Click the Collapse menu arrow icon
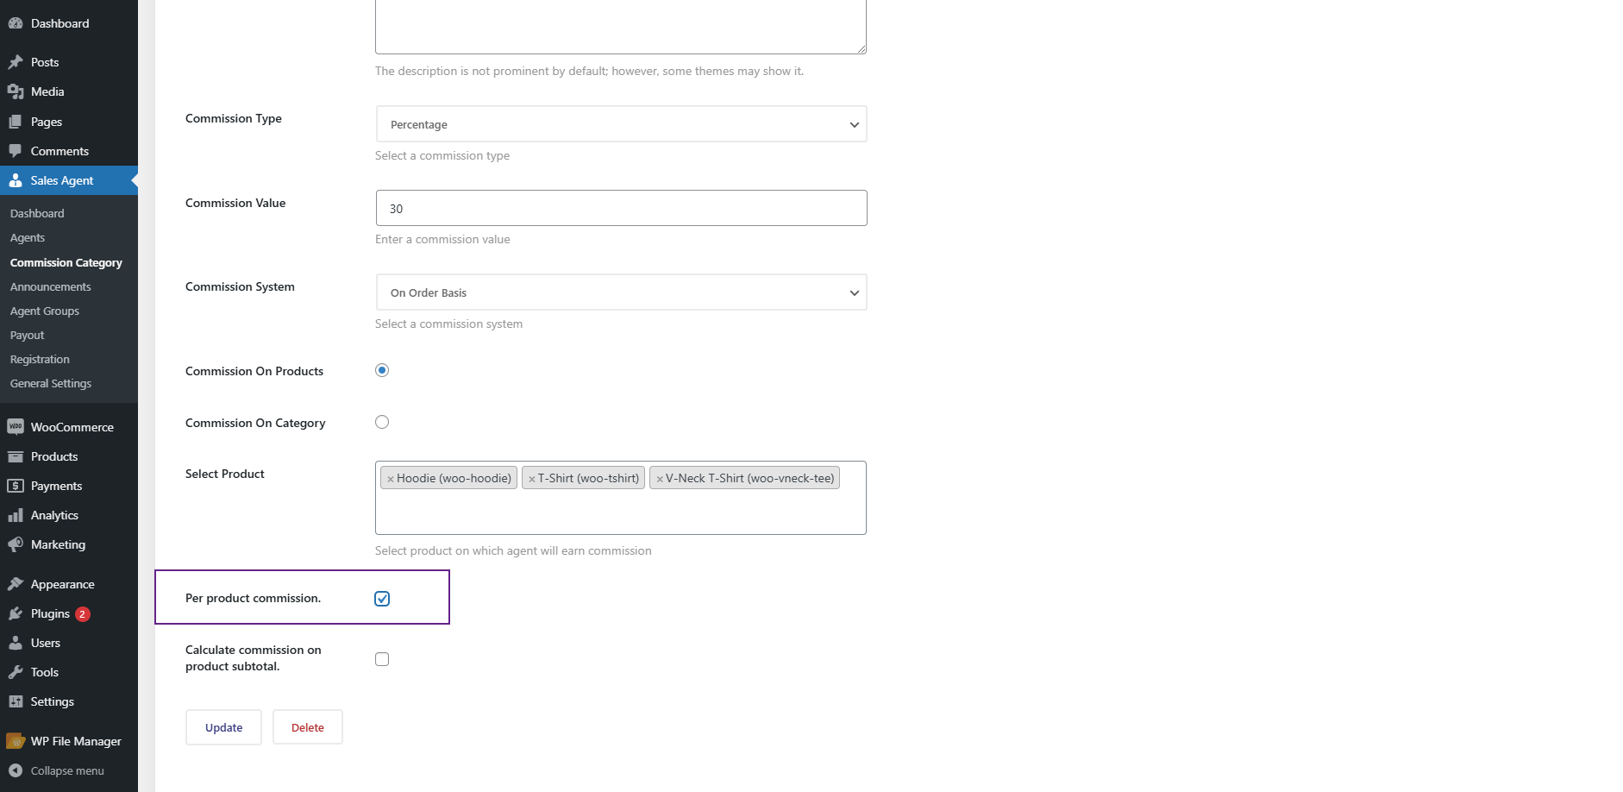The image size is (1623, 792). (x=16, y=770)
